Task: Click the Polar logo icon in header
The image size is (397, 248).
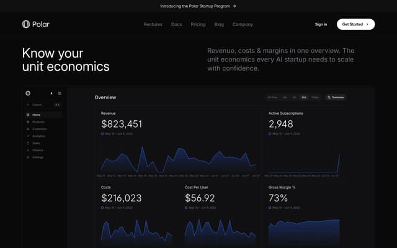Action: tap(26, 24)
